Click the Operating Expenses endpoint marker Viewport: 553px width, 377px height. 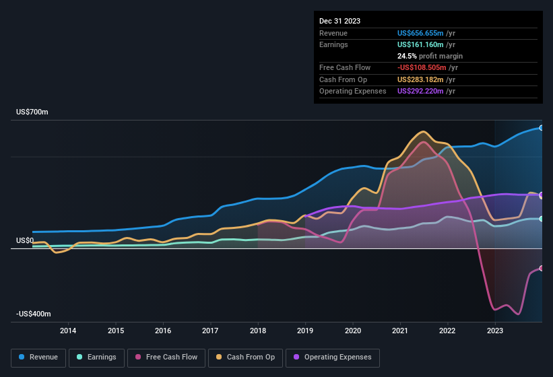(x=542, y=195)
